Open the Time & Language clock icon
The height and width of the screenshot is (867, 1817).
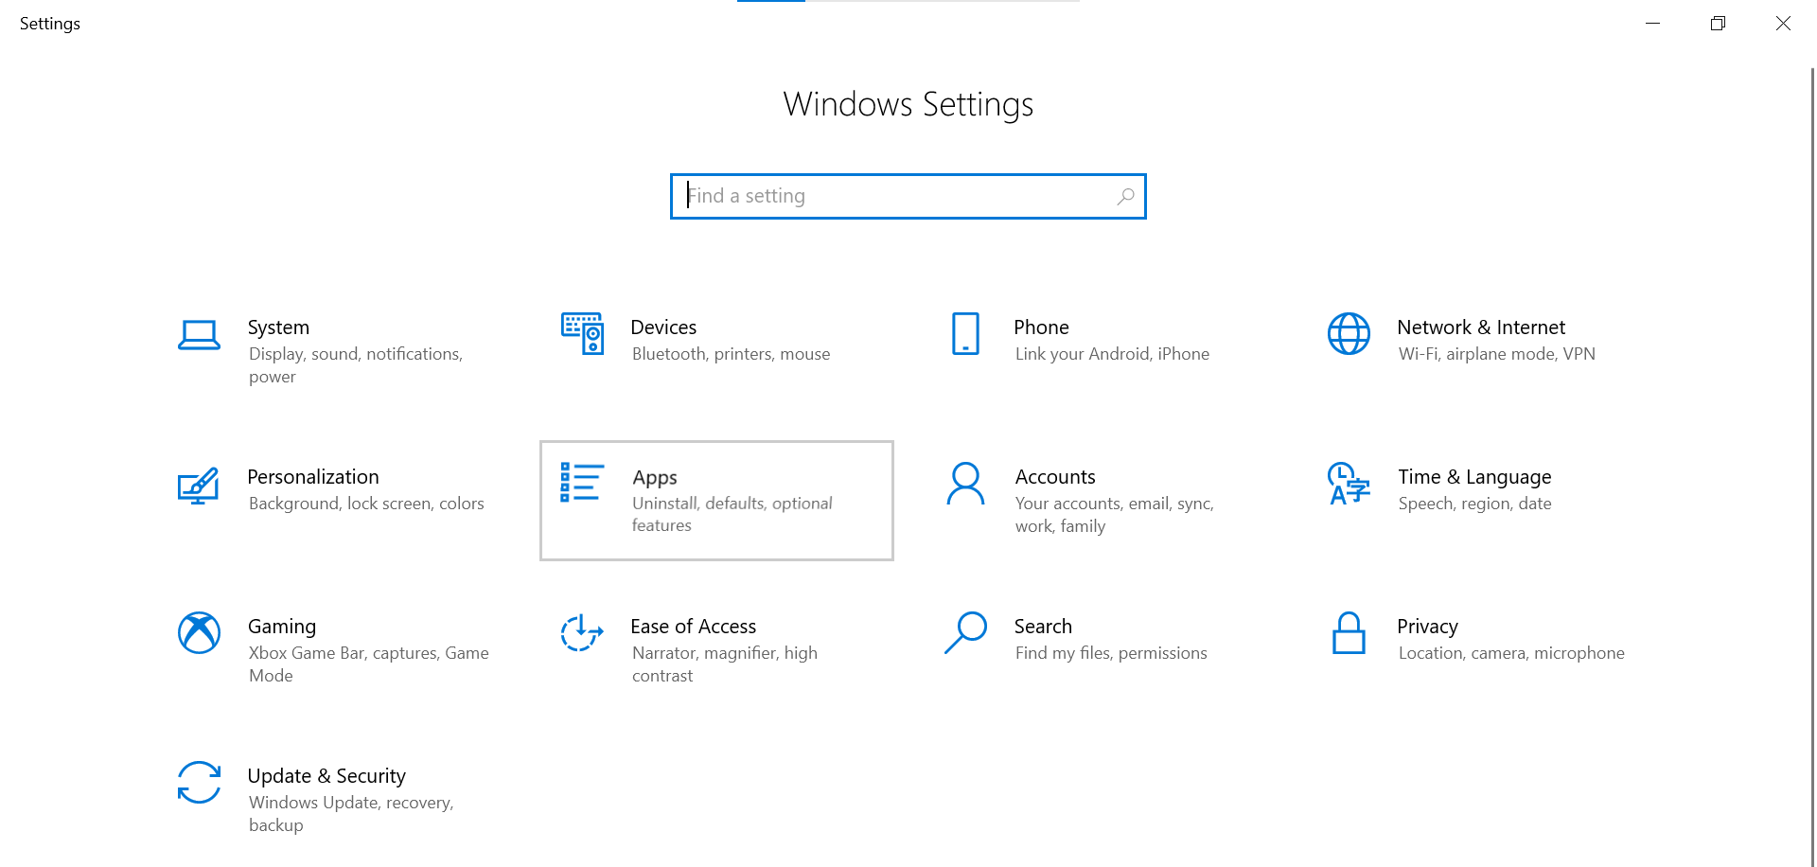pyautogui.click(x=1349, y=484)
